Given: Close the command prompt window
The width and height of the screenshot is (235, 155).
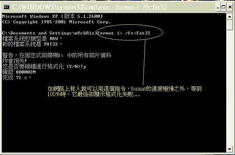Looking at the screenshot, I should coord(230,7).
